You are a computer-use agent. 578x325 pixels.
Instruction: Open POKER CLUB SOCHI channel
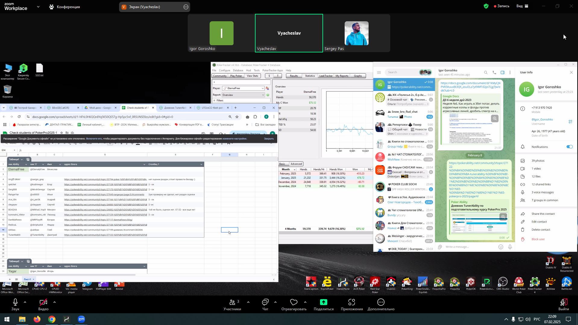pyautogui.click(x=404, y=187)
